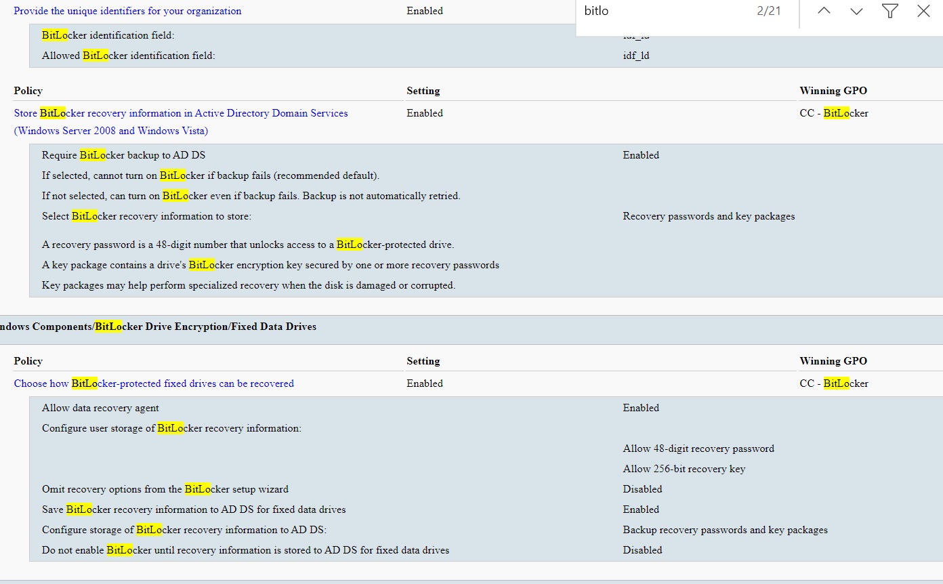The image size is (943, 584).
Task: Jump to next find result
Action: [x=856, y=12]
